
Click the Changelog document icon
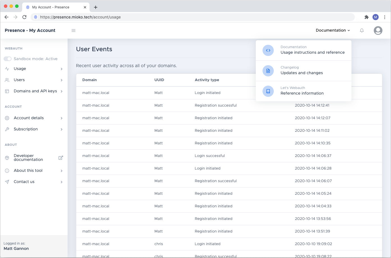click(x=268, y=71)
